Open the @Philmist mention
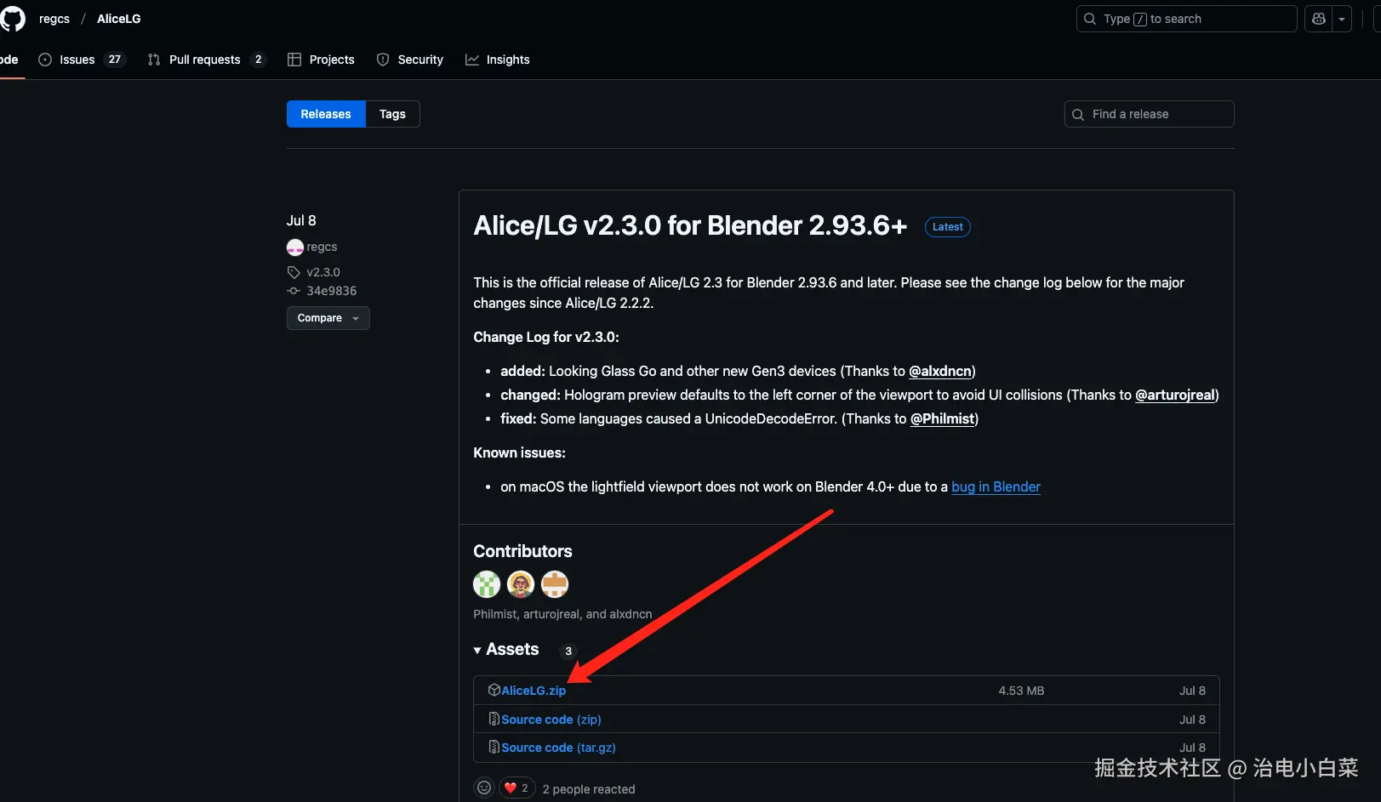 [943, 418]
